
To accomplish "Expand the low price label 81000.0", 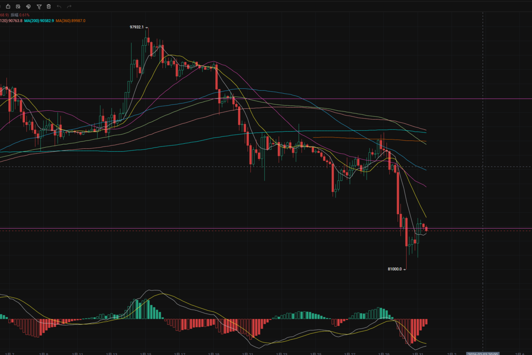I will (x=395, y=269).
